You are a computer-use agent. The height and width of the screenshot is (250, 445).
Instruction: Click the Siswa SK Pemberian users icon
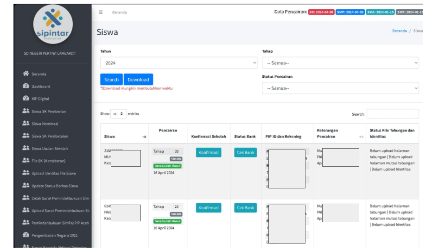(26, 111)
